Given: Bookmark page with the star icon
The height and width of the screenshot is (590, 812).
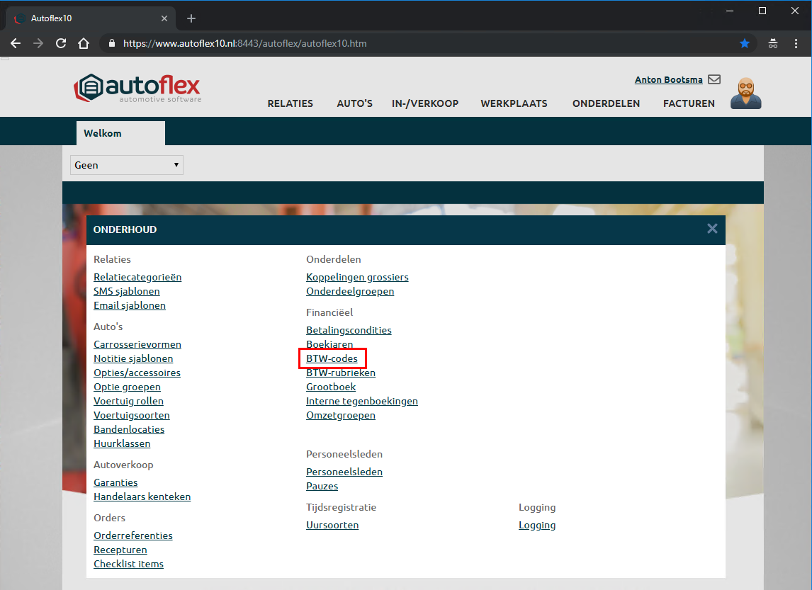Looking at the screenshot, I should pyautogui.click(x=745, y=43).
